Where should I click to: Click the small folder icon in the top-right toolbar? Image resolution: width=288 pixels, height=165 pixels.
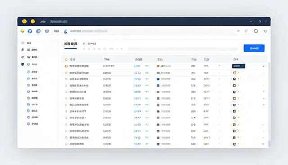246,31
